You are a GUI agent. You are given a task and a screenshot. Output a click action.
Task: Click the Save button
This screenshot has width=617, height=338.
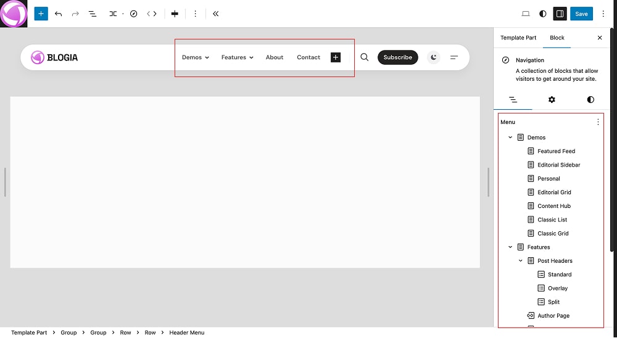coord(582,14)
